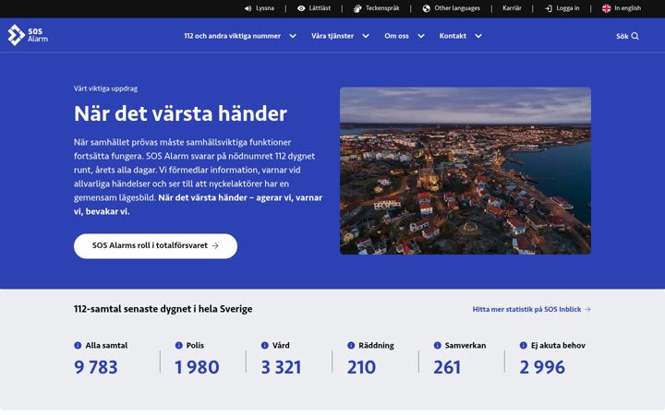The image size is (665, 415).
Task: Open Other languages page
Action: [457, 8]
